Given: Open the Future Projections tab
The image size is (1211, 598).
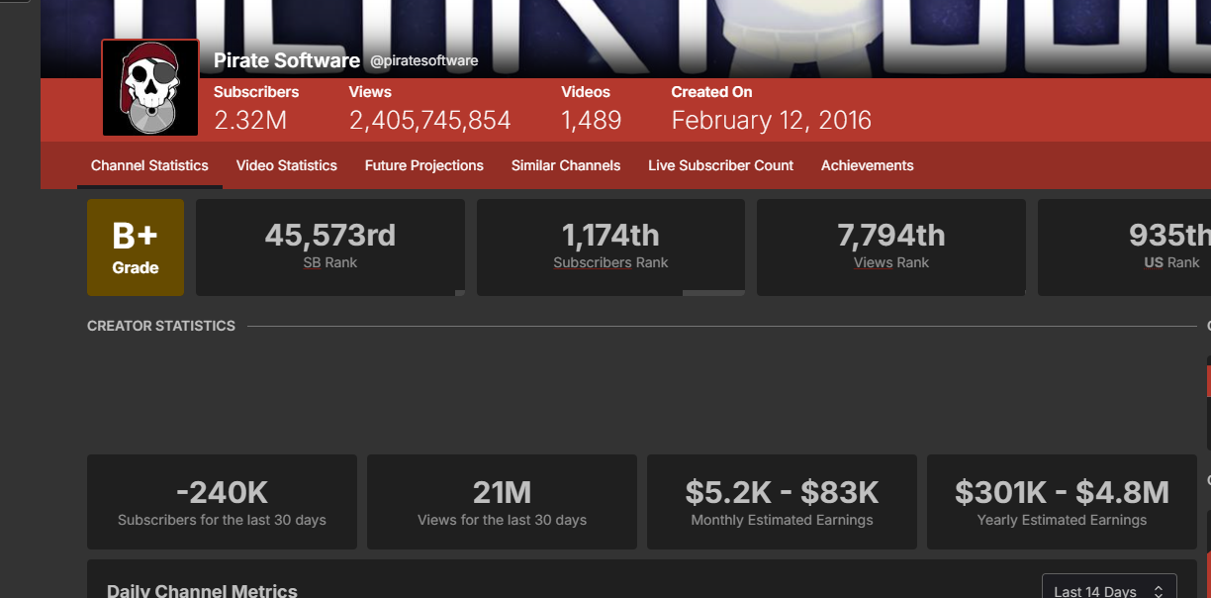Looking at the screenshot, I should pyautogui.click(x=424, y=165).
